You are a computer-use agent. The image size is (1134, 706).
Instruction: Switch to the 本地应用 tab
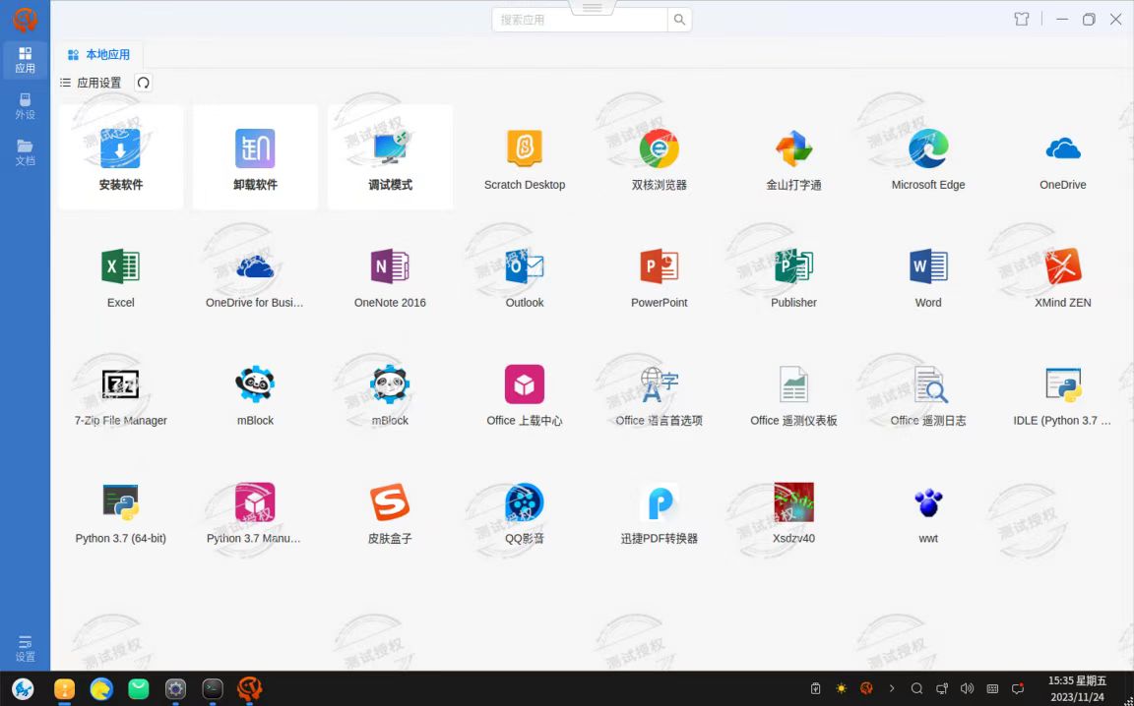click(98, 55)
